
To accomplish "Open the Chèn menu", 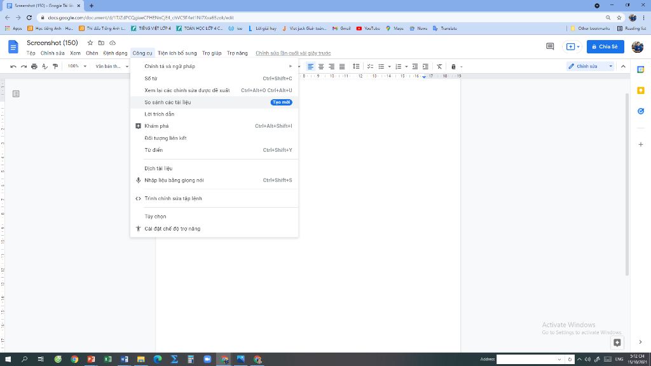I will point(92,53).
